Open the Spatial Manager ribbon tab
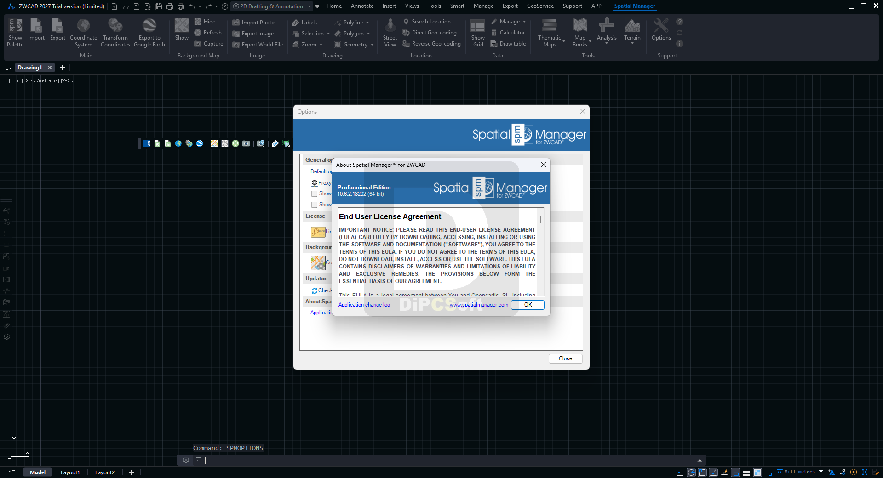883x478 pixels. click(635, 6)
